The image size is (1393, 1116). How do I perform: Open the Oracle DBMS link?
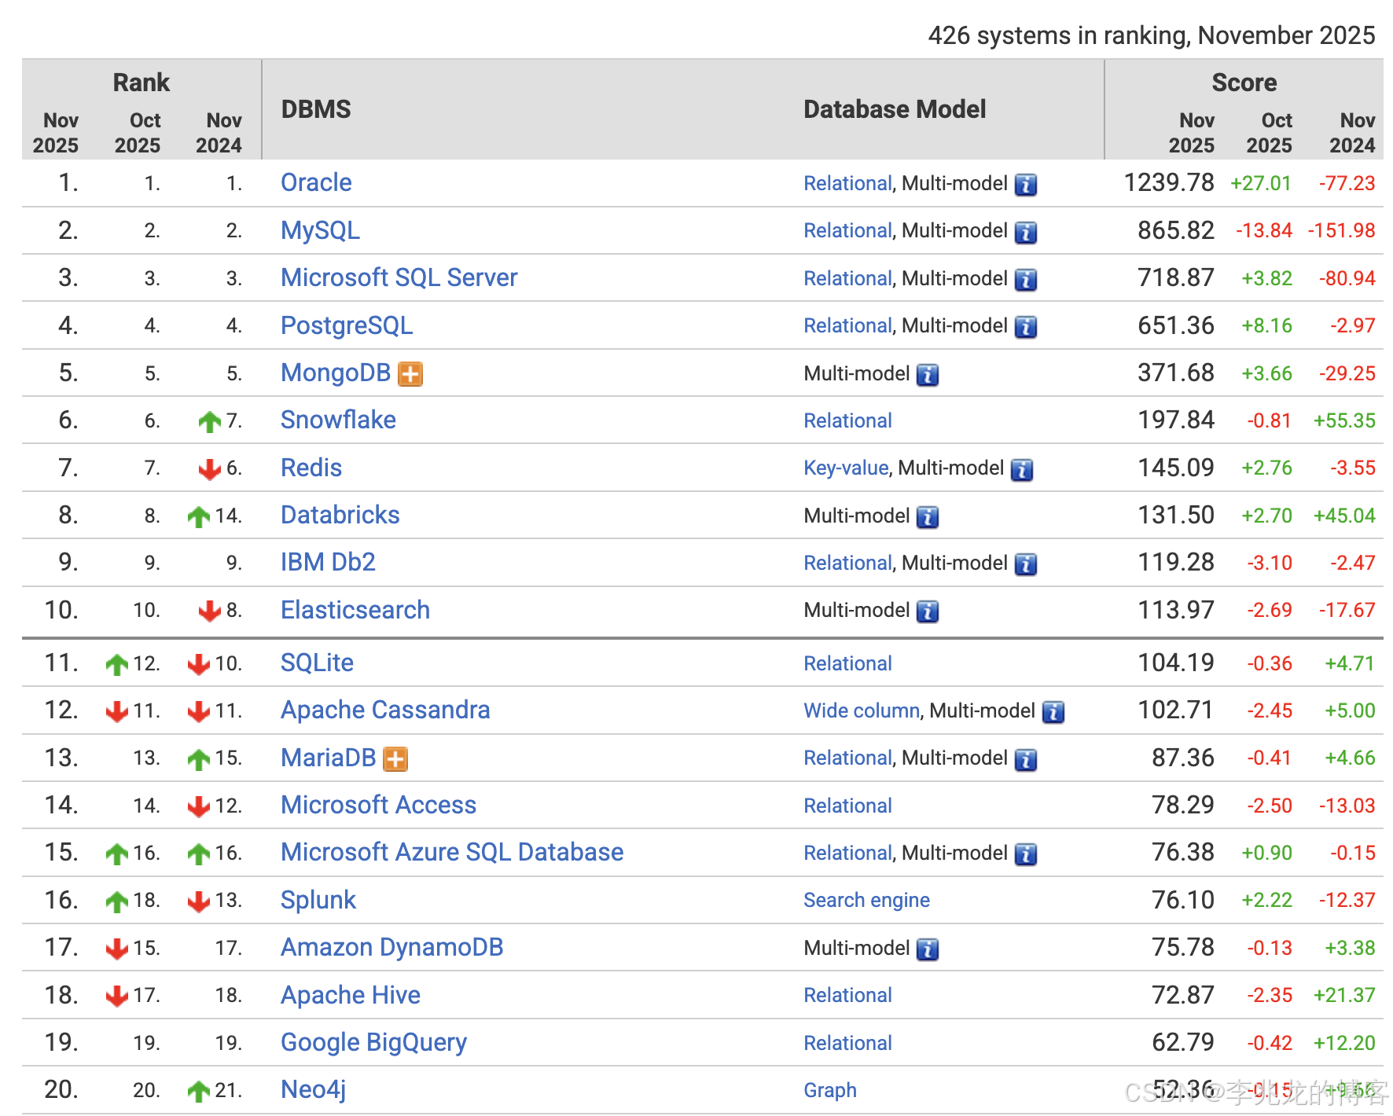316,182
